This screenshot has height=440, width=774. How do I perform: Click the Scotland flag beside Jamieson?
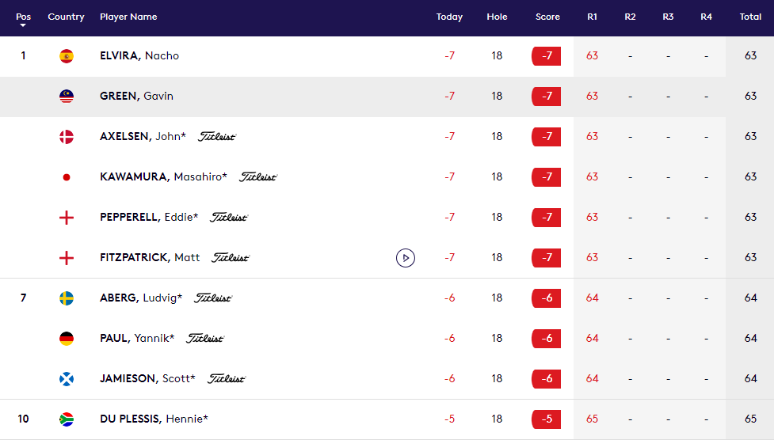[x=67, y=379]
